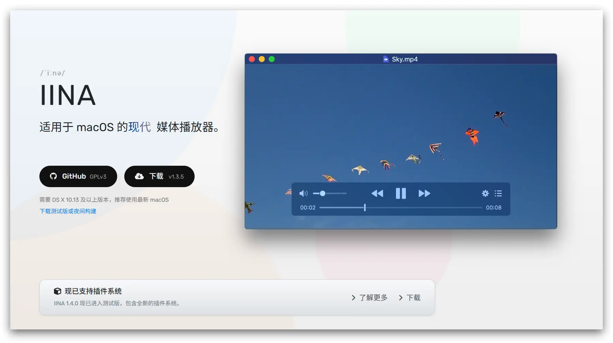Click the fast-forward button in player
Screen dimensions: 613x343
(x=424, y=193)
